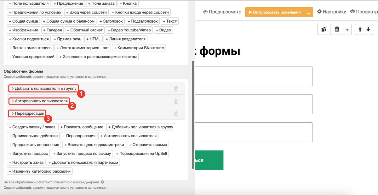378x195 pixels.
Task: Add '+ Запустить процесс по заказу' handler
Action: pyautogui.click(x=82, y=154)
